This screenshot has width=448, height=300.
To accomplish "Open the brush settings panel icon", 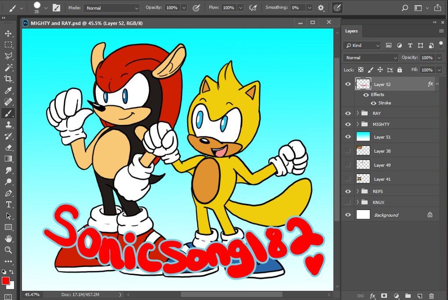I will tap(57, 8).
